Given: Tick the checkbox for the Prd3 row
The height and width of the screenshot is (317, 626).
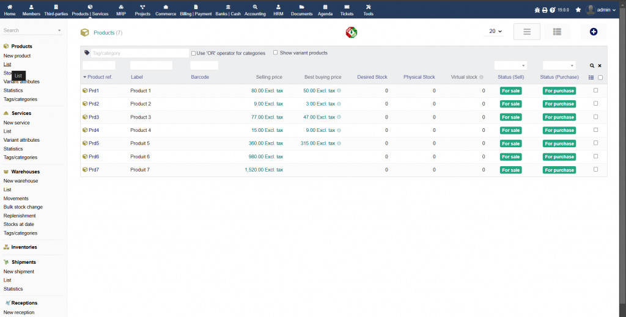Looking at the screenshot, I should (x=596, y=117).
